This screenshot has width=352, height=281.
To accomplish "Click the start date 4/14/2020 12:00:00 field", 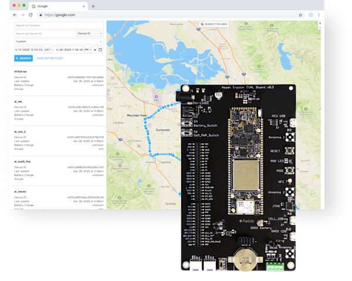I will [29, 50].
